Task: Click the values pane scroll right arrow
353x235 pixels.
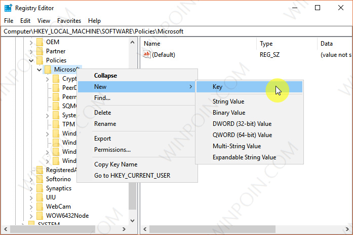Action: click(347, 229)
